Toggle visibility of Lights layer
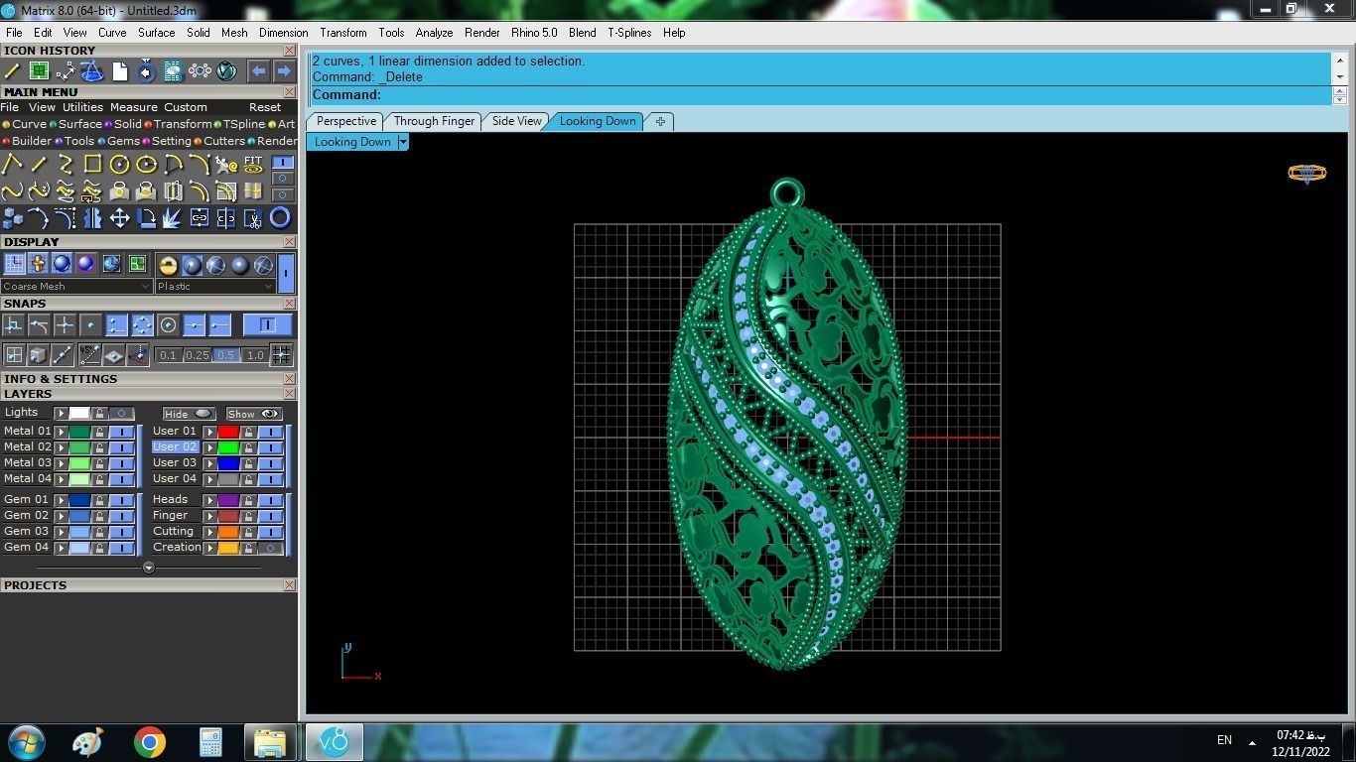This screenshot has width=1356, height=762. tap(121, 414)
